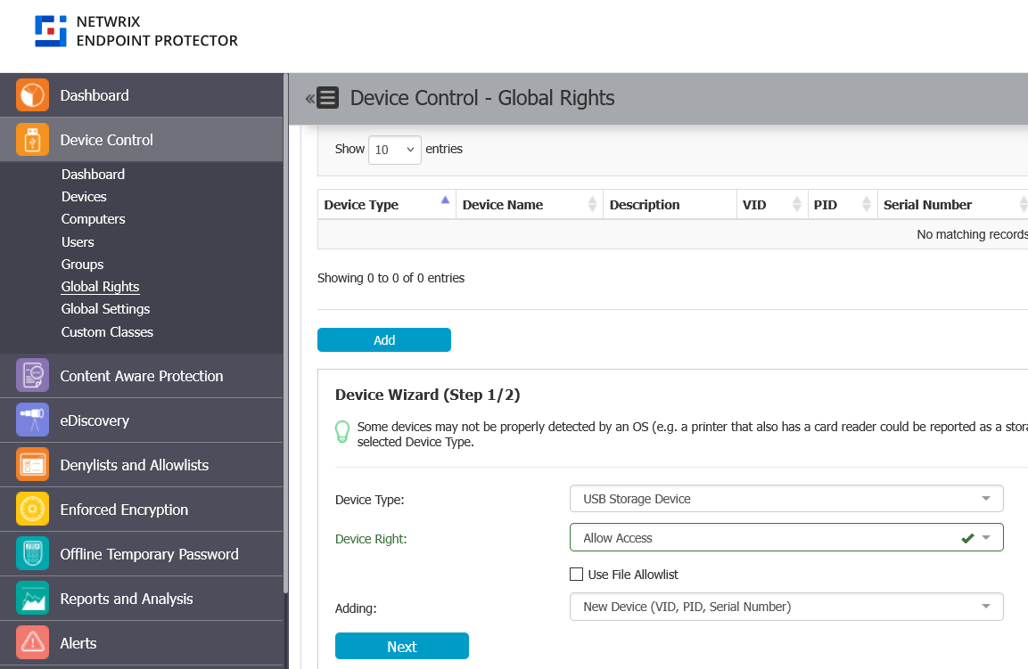The width and height of the screenshot is (1028, 669).
Task: Click the 'Device Control - Global Rights' page title
Action: [x=481, y=98]
